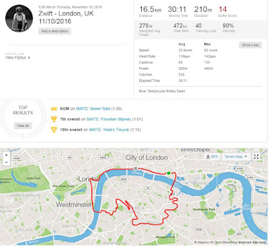This screenshot has height=246, width=269.
Task: Open the Terrain Map dropdown
Action: coord(235,157)
